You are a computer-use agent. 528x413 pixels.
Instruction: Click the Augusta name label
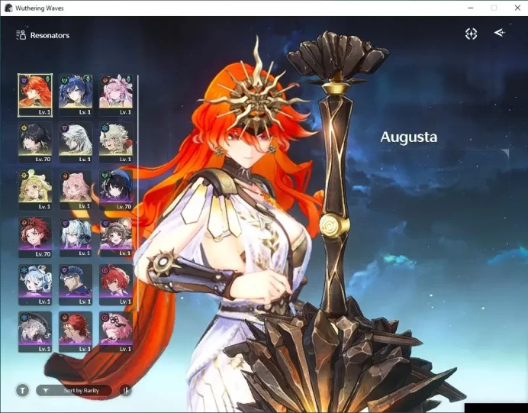point(409,137)
